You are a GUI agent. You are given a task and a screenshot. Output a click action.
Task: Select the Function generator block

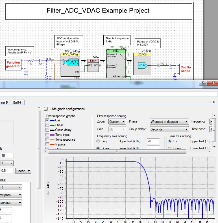pyautogui.click(x=14, y=64)
